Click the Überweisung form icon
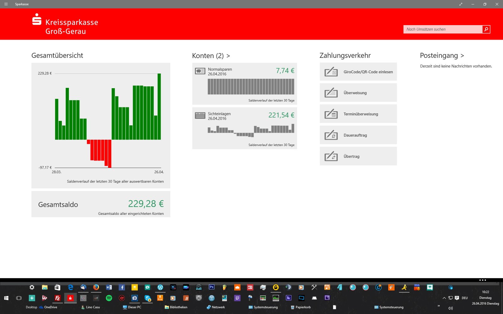This screenshot has height=314, width=503. click(331, 93)
